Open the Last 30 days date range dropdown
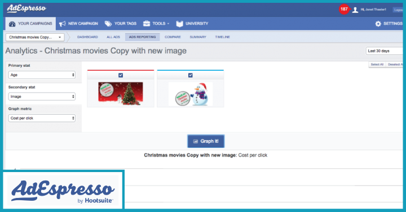The width and height of the screenshot is (406, 212). [x=384, y=51]
